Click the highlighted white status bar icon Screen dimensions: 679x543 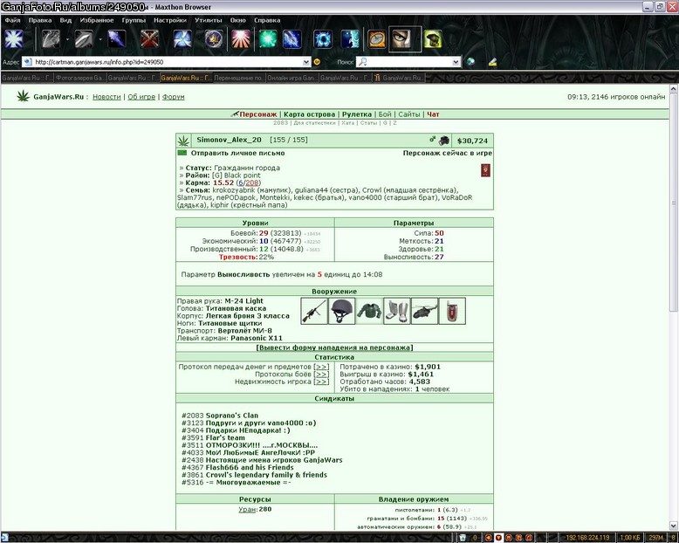tap(498, 538)
